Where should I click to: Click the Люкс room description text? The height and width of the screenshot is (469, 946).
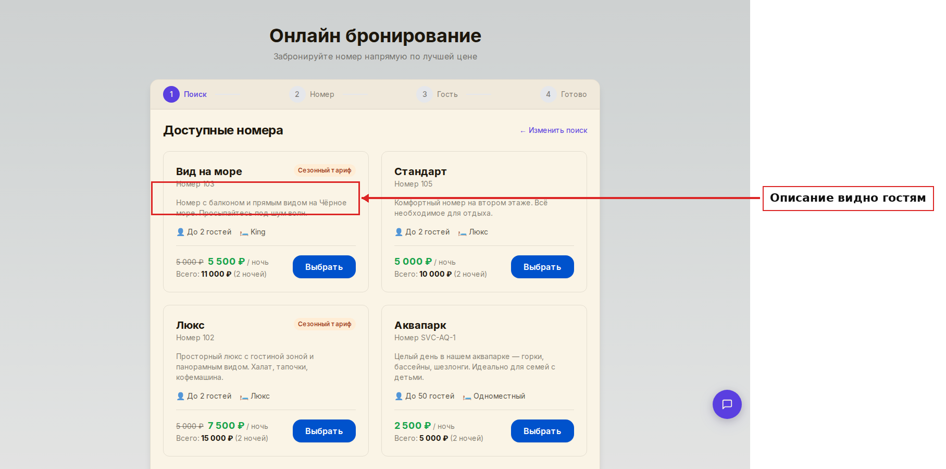tap(245, 367)
